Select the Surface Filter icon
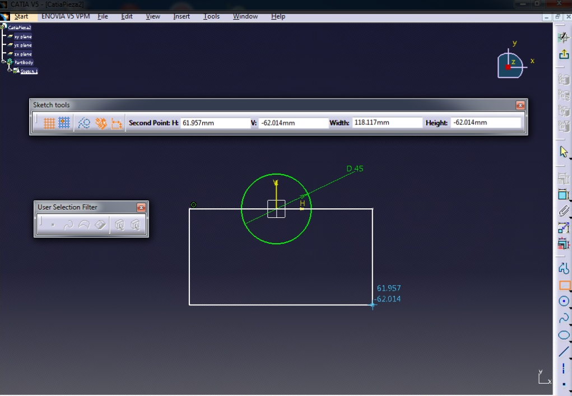Viewport: 572px width, 396px height. (84, 225)
